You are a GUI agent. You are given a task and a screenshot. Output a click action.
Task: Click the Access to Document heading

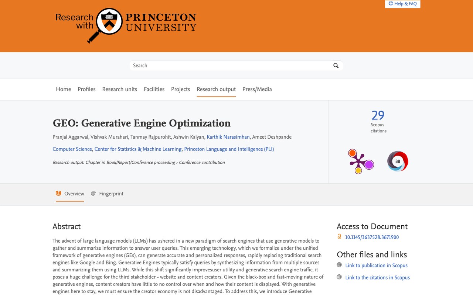pos(372,226)
